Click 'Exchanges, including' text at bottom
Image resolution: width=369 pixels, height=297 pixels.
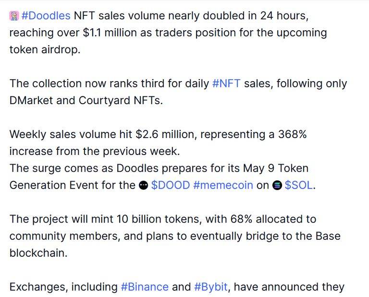coord(63,287)
